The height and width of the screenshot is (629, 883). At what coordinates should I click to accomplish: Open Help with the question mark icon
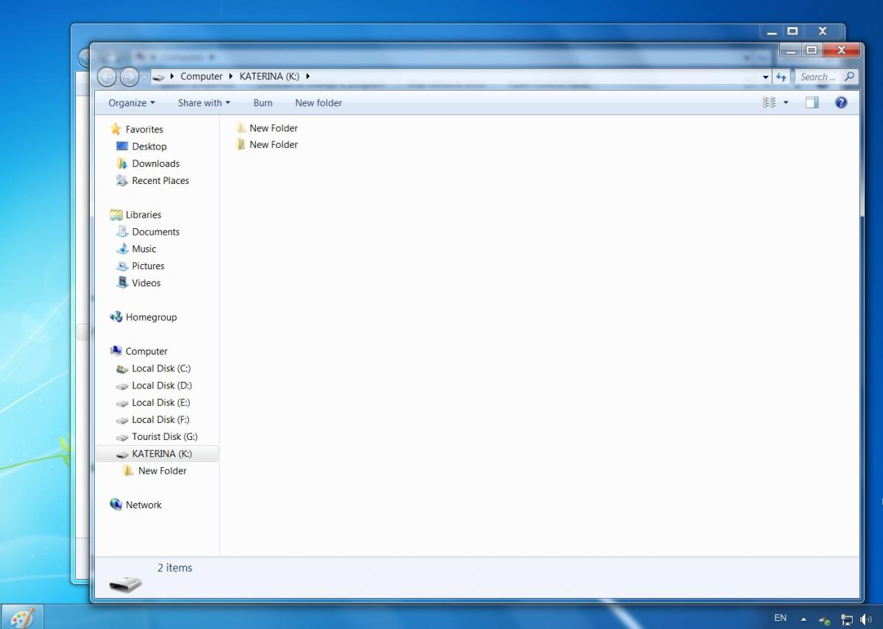point(841,103)
